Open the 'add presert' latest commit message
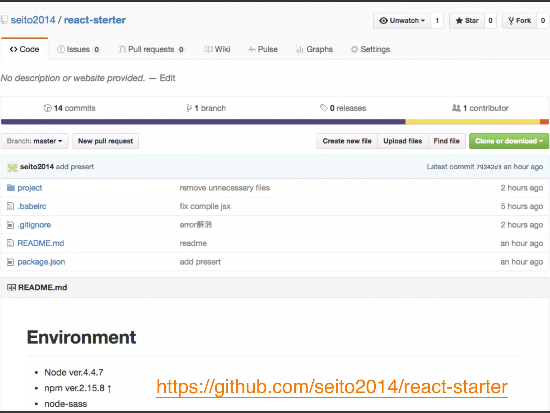 coord(75,167)
